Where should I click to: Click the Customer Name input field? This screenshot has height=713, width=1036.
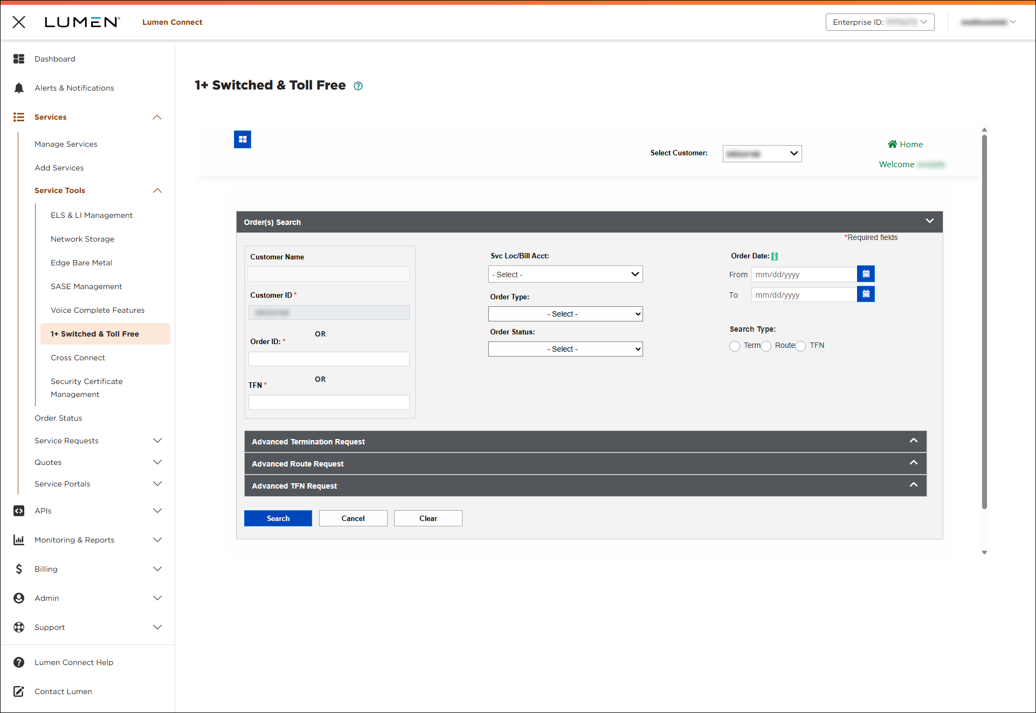tap(328, 274)
